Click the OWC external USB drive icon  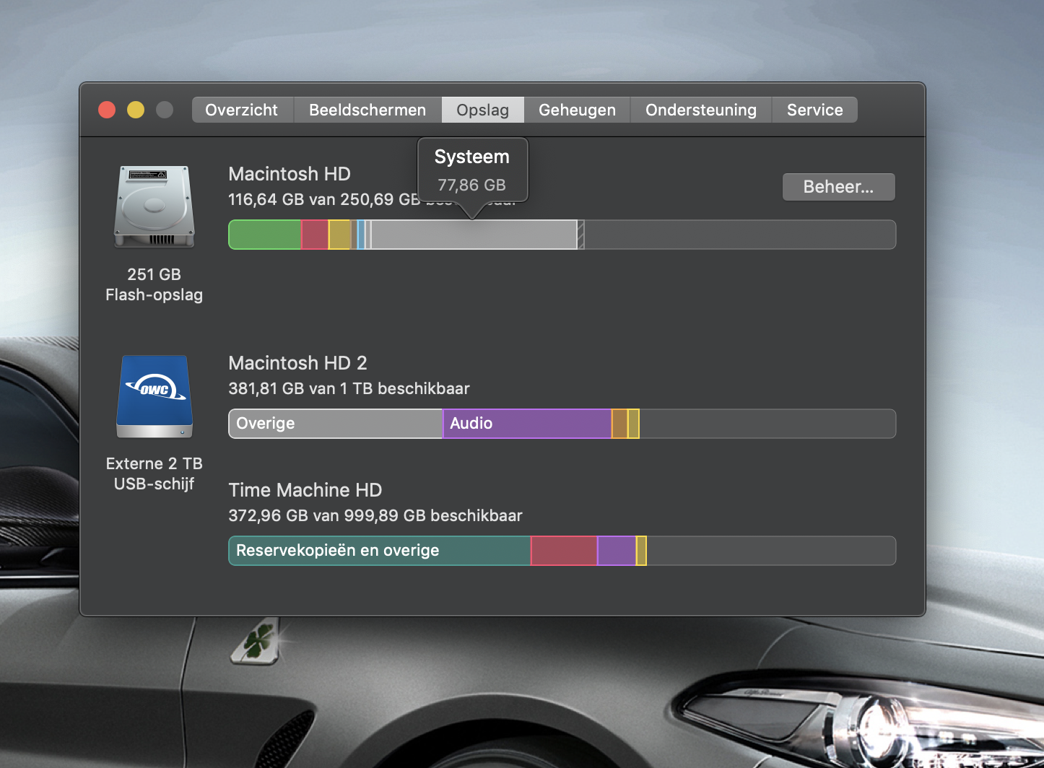[155, 396]
